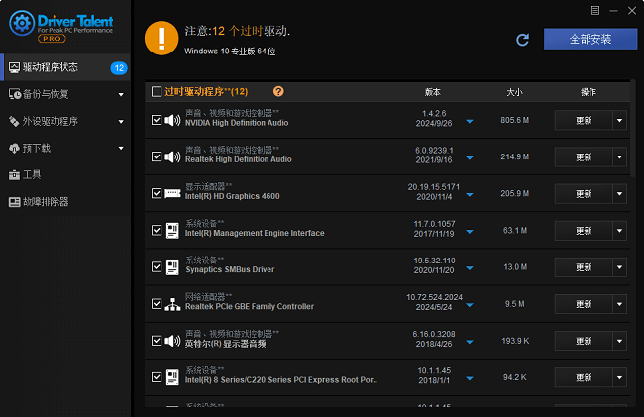This screenshot has height=417, width=644.
Task: Click the Driver Talent logo
Action: pos(60,26)
